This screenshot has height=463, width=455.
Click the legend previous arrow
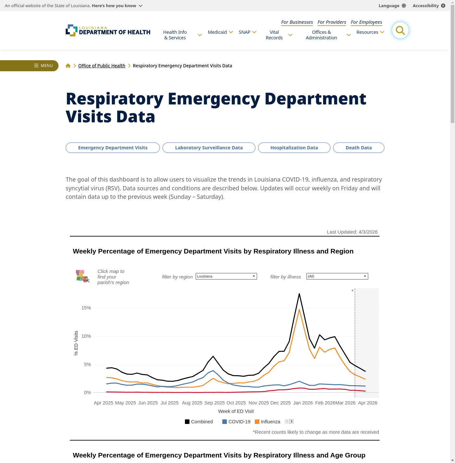click(x=287, y=421)
